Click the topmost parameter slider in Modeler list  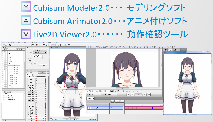(x=41, y=76)
